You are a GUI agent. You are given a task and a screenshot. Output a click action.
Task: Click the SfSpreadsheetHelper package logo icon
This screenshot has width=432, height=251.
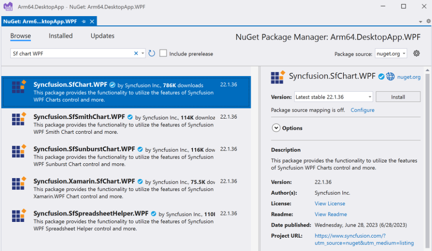pos(19,215)
